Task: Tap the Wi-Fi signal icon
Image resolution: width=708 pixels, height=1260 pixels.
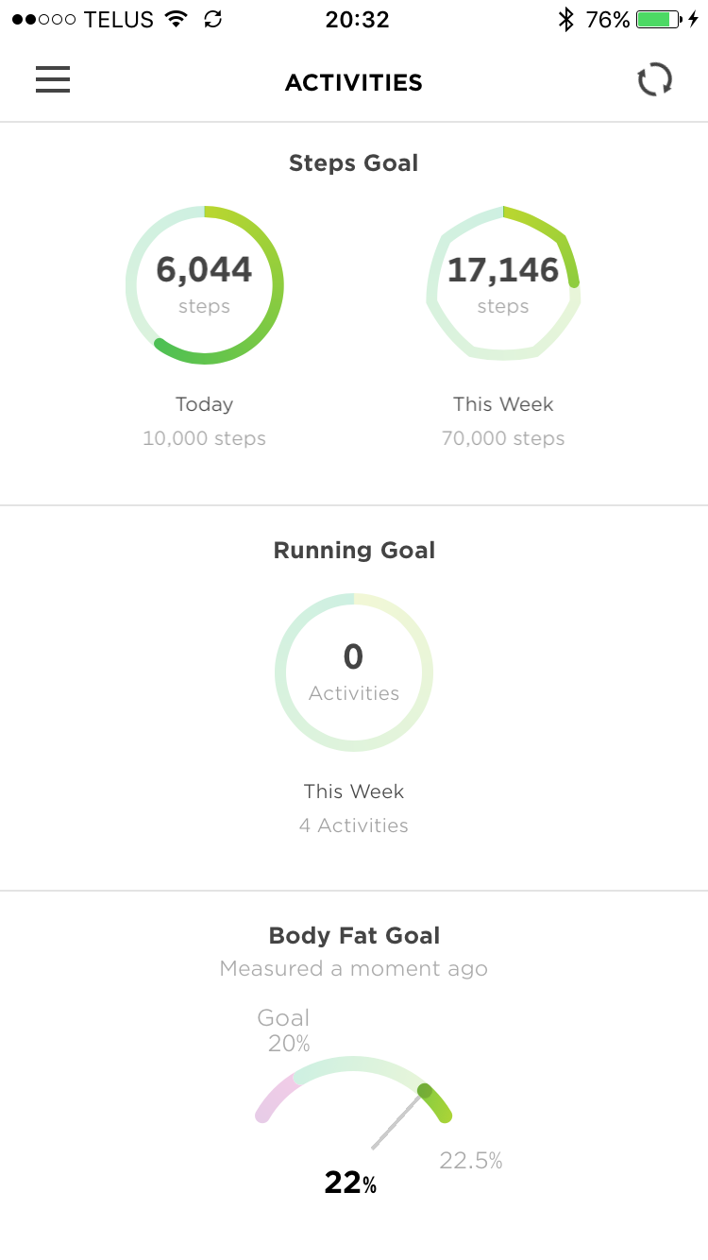Action: point(176,19)
